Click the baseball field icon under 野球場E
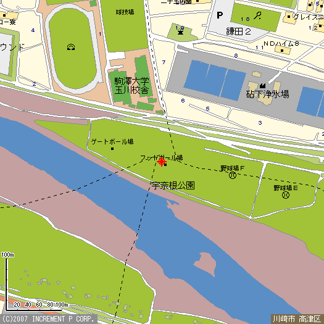Viewport: 324px width, 324px height. 286,195
